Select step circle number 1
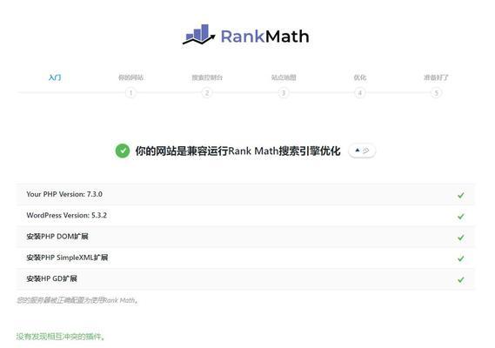The width and height of the screenshot is (495, 348). [130, 93]
